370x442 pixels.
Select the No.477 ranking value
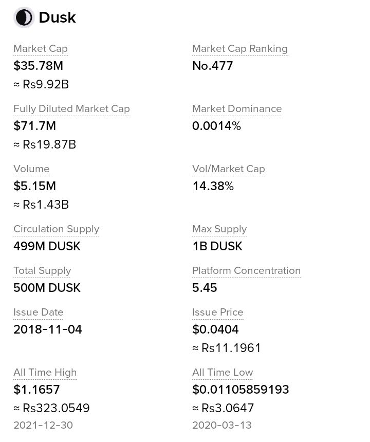212,66
